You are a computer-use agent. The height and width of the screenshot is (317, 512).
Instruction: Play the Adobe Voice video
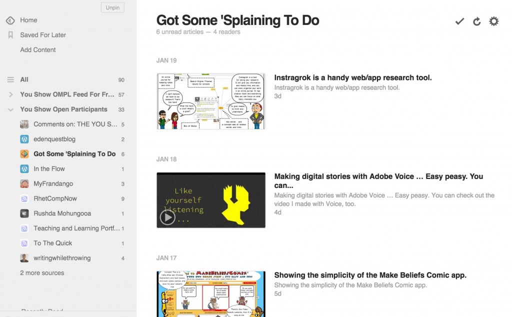167,217
